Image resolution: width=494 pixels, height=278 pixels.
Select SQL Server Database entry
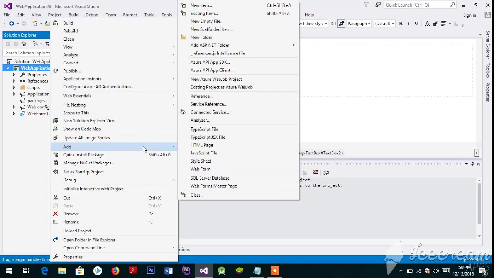[238, 178]
